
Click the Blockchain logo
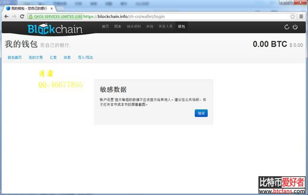(55, 29)
